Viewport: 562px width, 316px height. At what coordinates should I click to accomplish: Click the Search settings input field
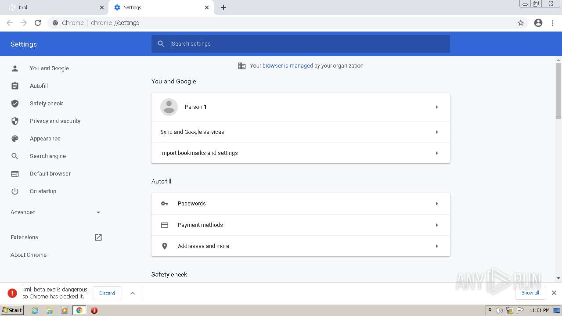301,44
